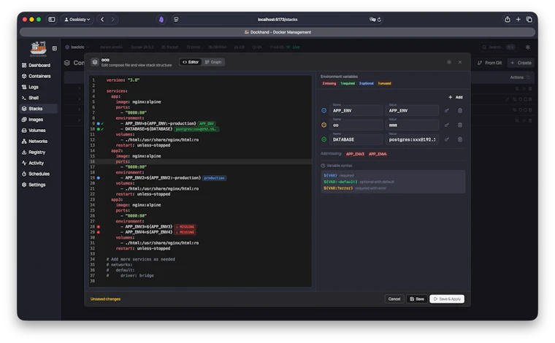Edit the APP_ENV value field
555x343 pixels.
coord(412,111)
